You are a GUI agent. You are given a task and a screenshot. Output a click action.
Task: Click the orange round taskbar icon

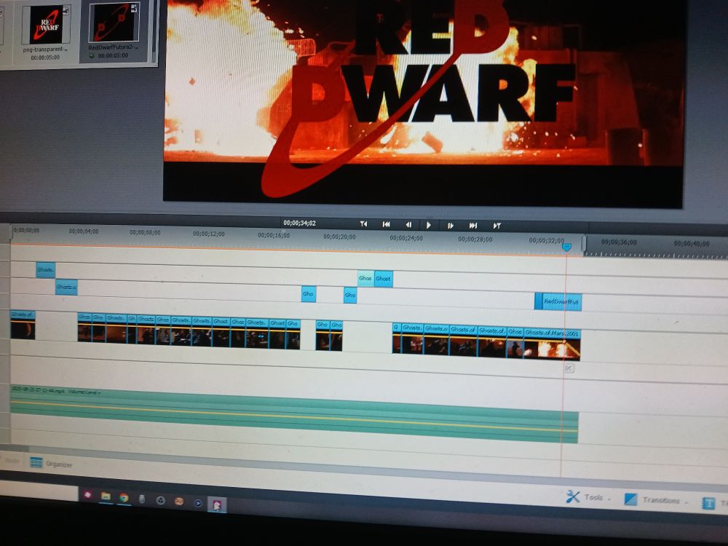click(179, 502)
